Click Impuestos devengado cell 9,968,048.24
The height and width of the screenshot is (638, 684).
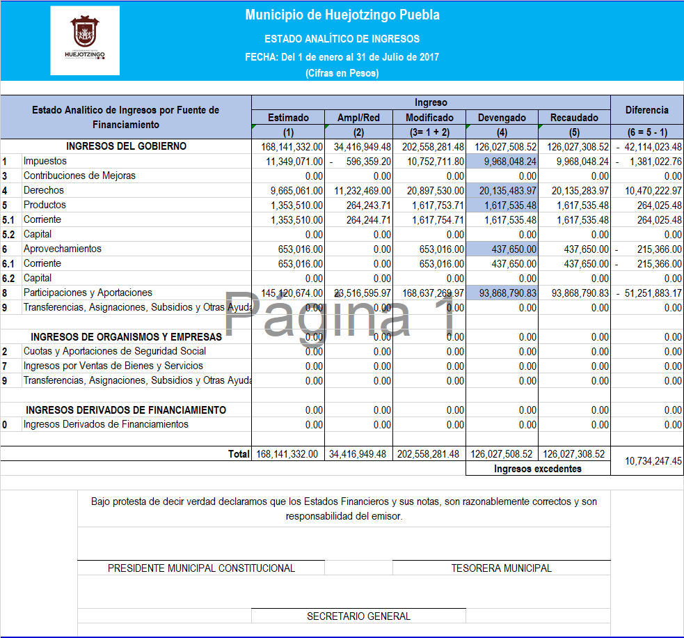[502, 162]
